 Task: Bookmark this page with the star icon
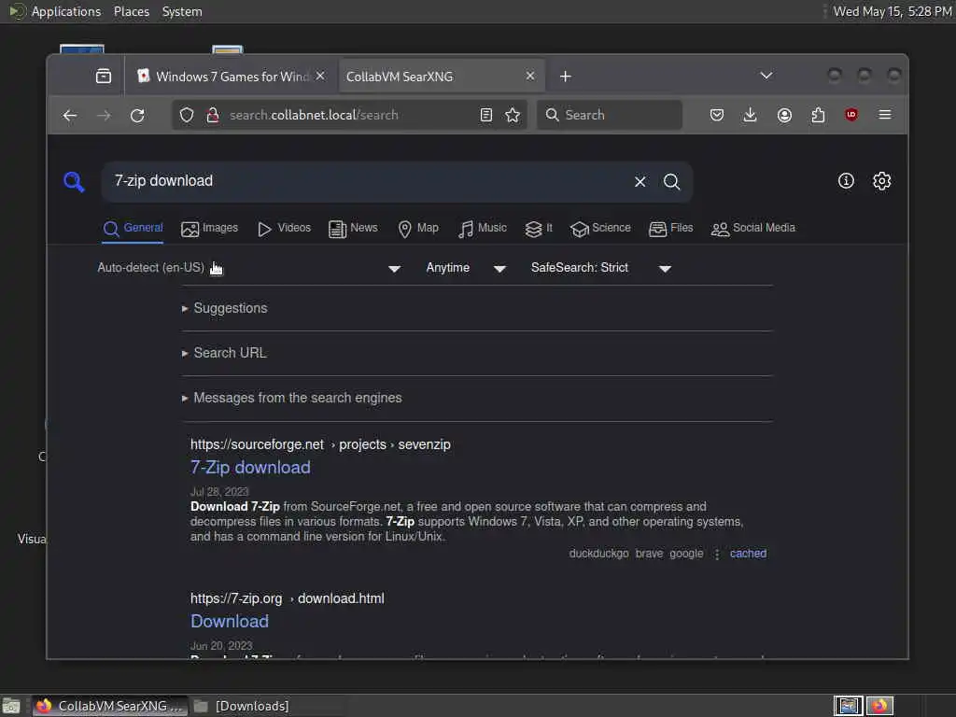click(x=513, y=115)
